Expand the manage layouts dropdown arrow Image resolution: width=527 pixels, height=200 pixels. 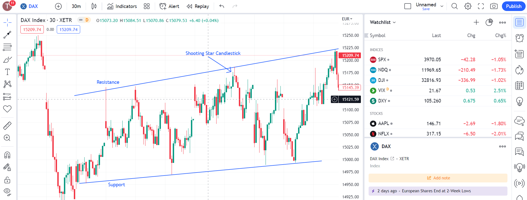click(x=442, y=6)
